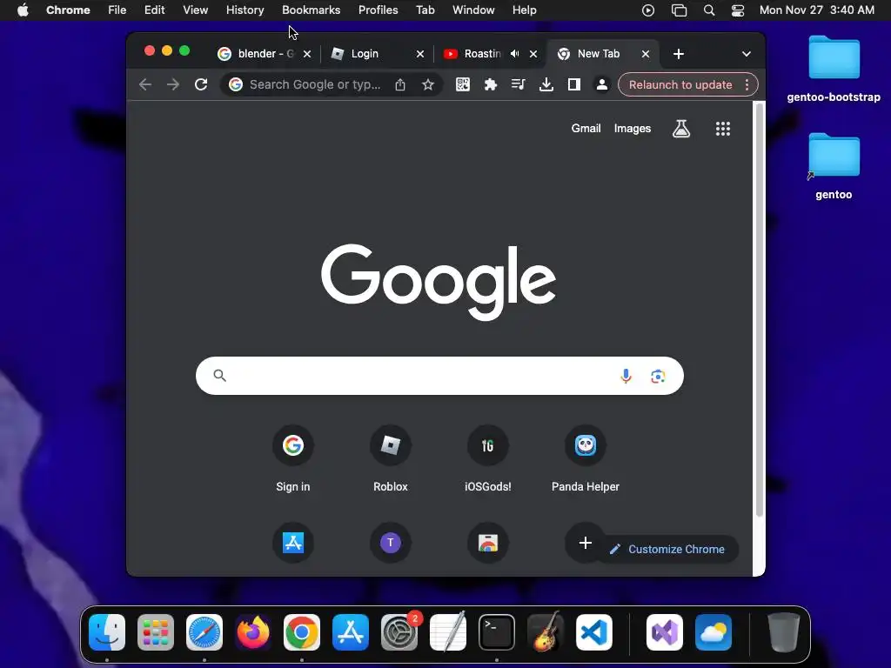Open the QR code extension icon
This screenshot has width=891, height=668.
(x=463, y=84)
